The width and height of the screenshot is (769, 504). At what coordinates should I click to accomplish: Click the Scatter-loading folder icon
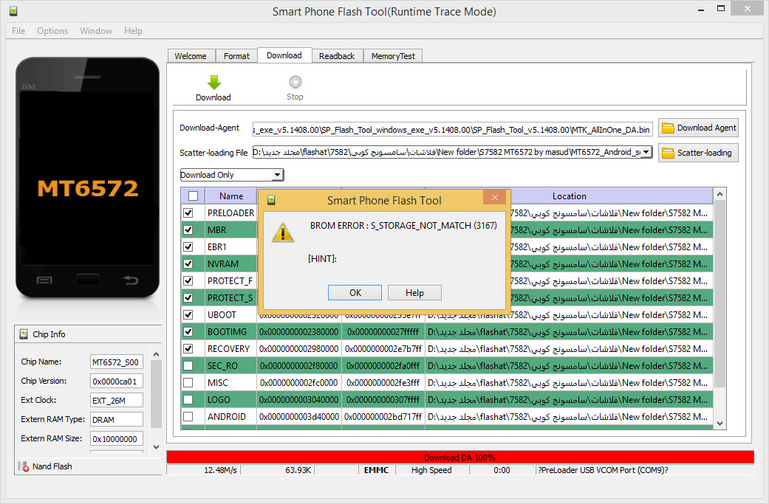[x=668, y=153]
